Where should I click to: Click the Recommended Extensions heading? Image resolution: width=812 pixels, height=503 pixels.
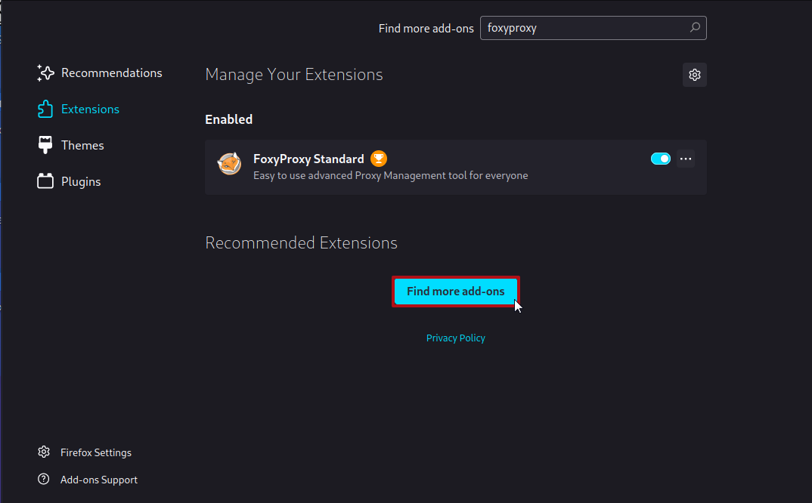tap(302, 242)
